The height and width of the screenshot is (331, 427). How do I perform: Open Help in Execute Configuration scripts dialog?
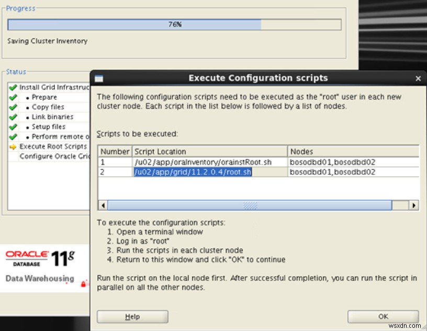point(132,316)
